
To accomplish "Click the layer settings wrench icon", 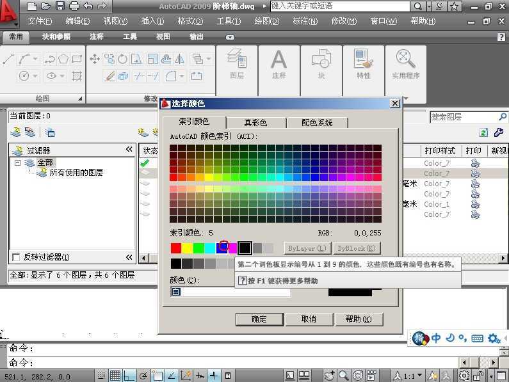I will click(x=499, y=132).
